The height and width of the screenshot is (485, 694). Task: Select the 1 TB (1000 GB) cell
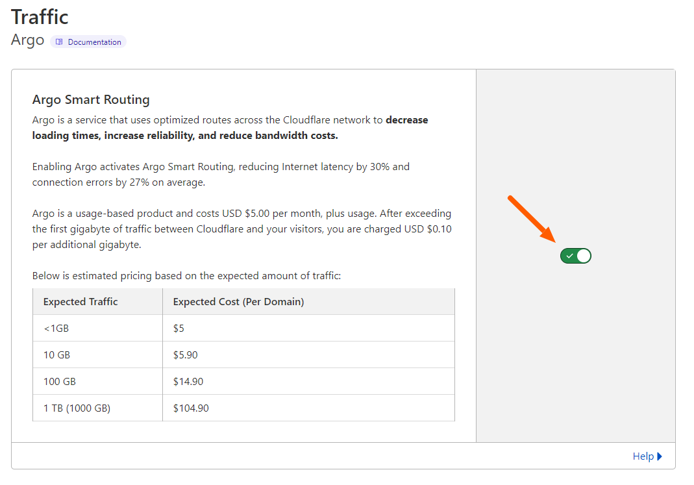point(77,408)
